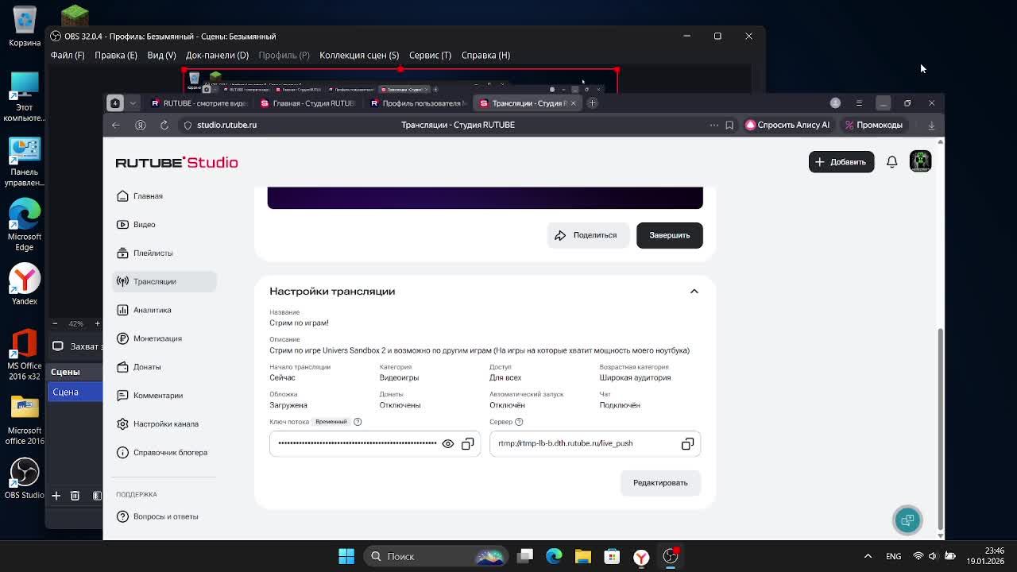1017x572 pixels.
Task: Open the user profile avatar menu
Action: pyautogui.click(x=920, y=161)
